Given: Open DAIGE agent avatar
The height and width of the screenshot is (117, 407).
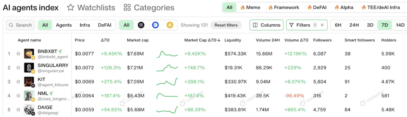Looking at the screenshot, I should (x=29, y=110).
